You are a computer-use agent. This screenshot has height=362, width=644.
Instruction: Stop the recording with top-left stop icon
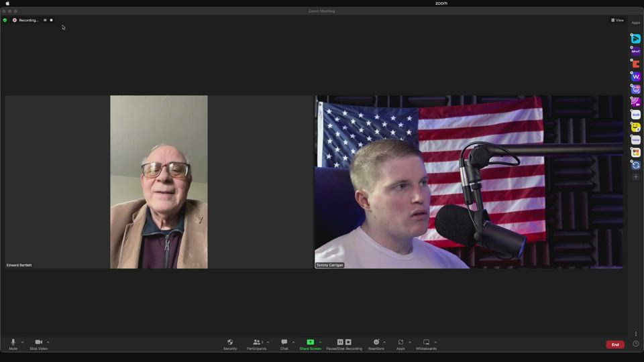tap(51, 20)
